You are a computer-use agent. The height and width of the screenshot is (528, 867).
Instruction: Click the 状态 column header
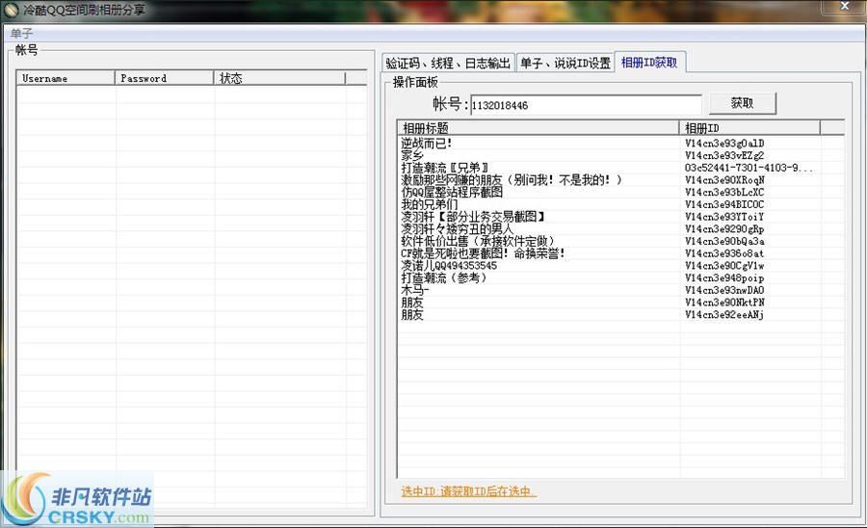pos(279,78)
